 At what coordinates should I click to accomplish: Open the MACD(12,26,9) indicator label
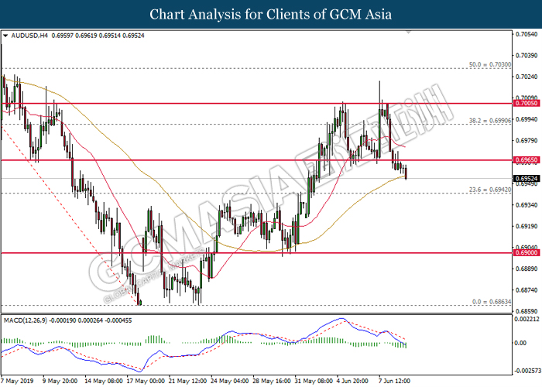[x=28, y=319]
